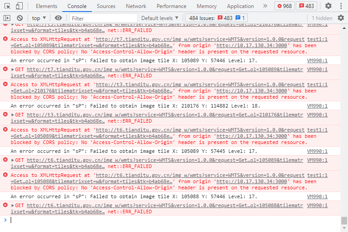Click the 483 issues badge in top bar
This screenshot has width=348, height=232.
point(307,6)
